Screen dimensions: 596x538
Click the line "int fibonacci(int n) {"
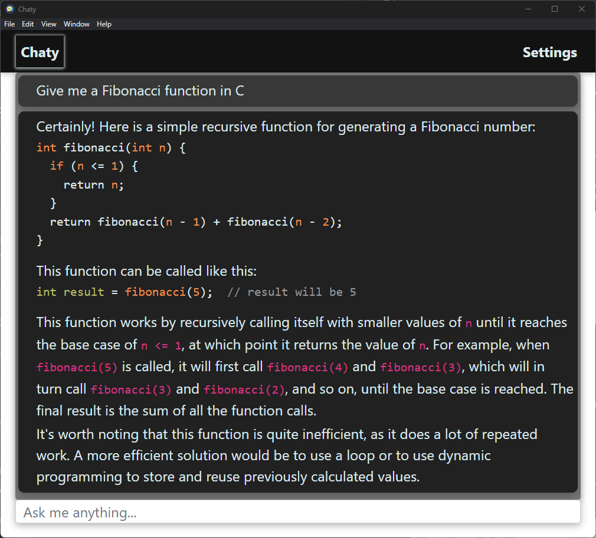point(111,147)
